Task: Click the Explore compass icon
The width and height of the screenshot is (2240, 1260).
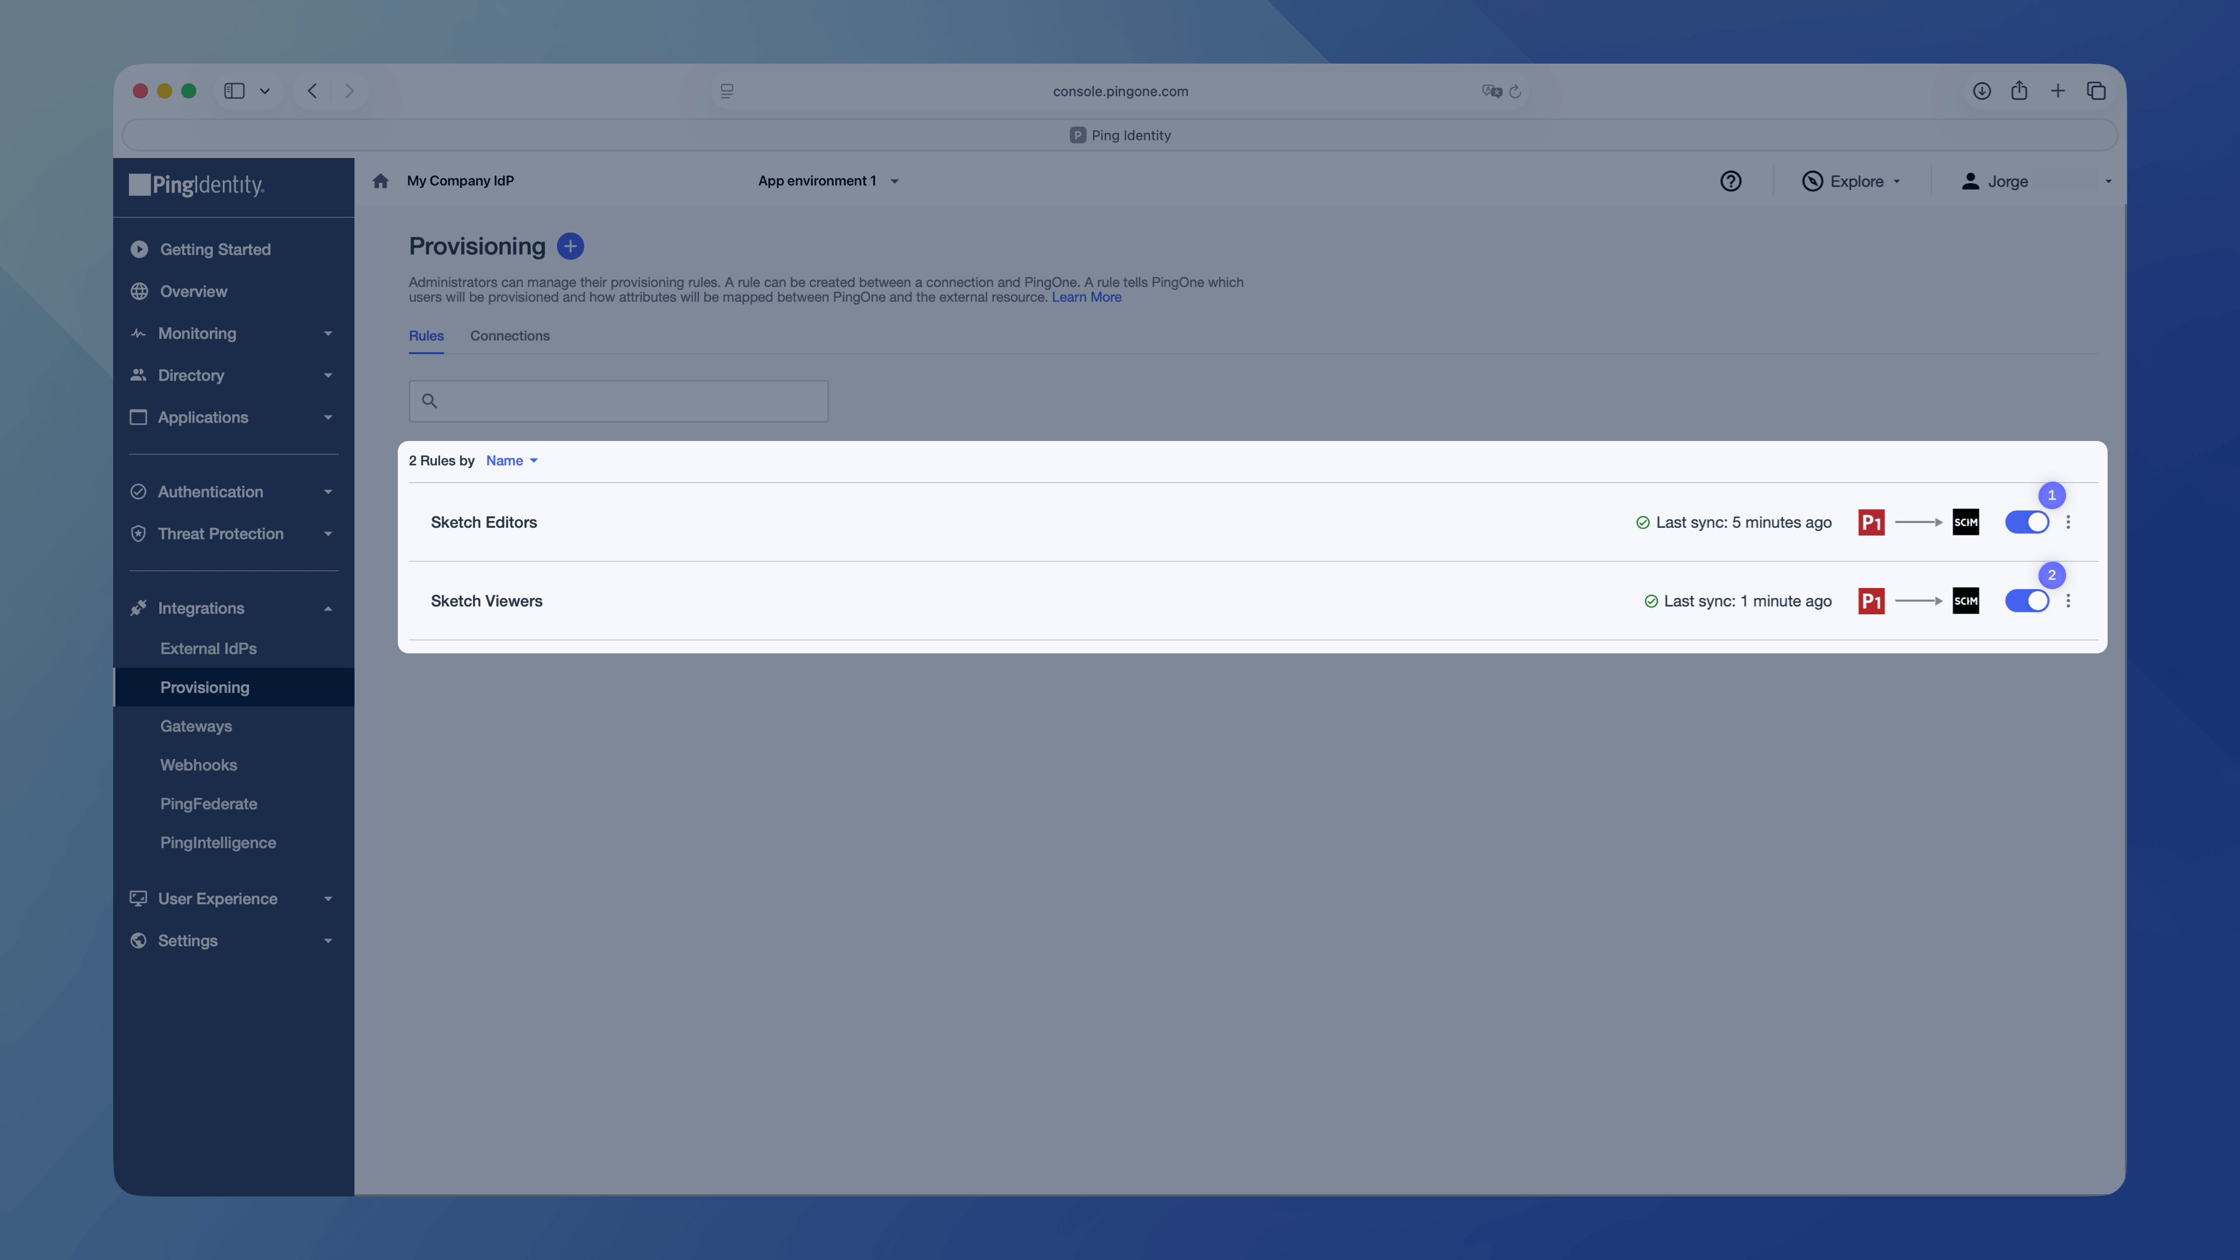Action: (1812, 181)
